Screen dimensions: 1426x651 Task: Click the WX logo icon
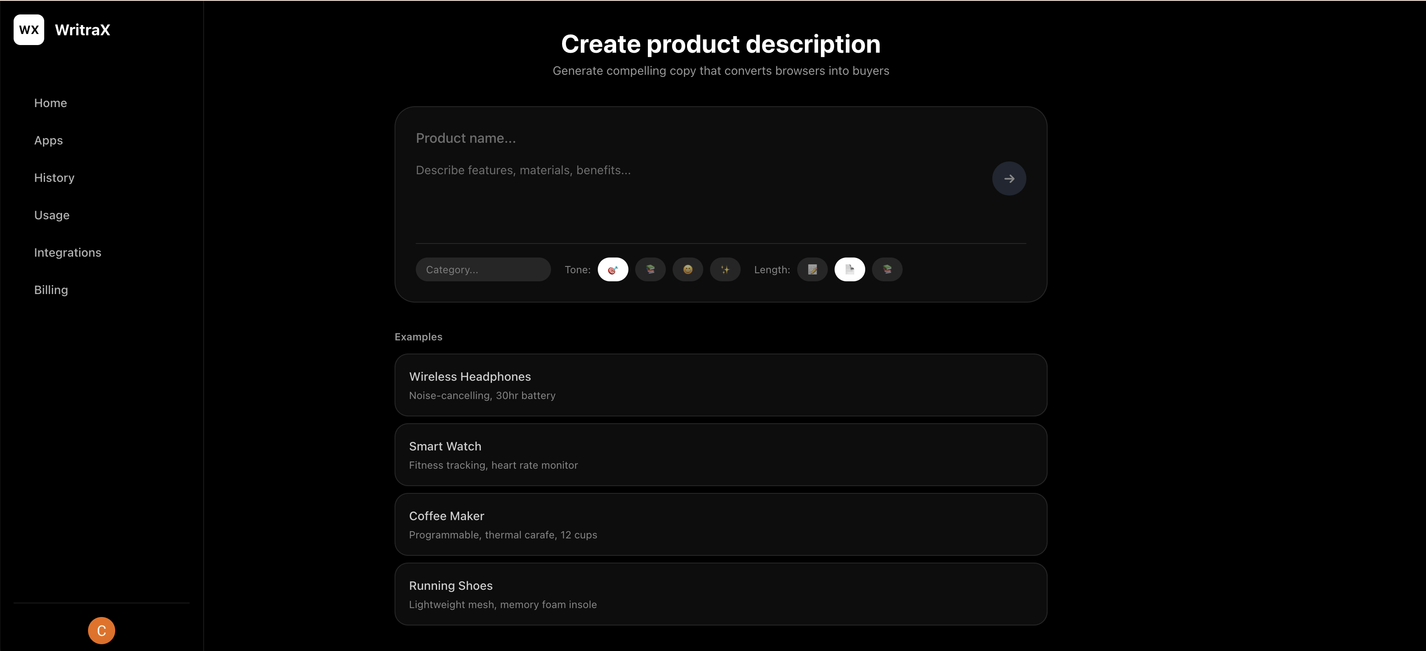pyautogui.click(x=29, y=30)
